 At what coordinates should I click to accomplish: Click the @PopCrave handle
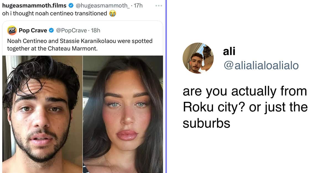72,30
